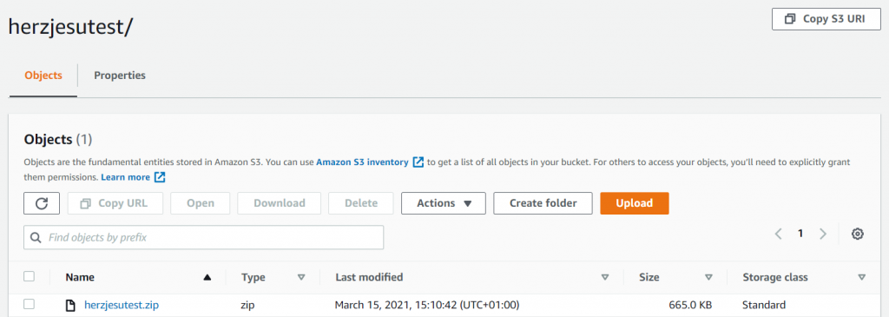The height and width of the screenshot is (317, 889).
Task: Open the herzjesutest.zip object link
Action: click(x=122, y=305)
